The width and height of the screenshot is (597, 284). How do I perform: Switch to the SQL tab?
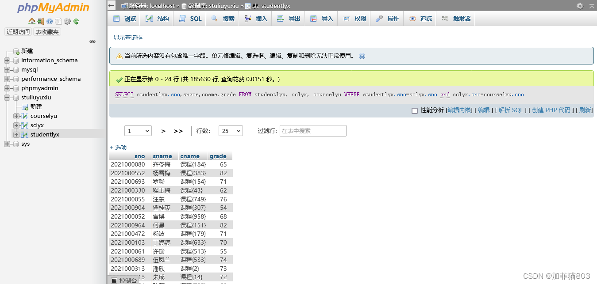pyautogui.click(x=190, y=18)
